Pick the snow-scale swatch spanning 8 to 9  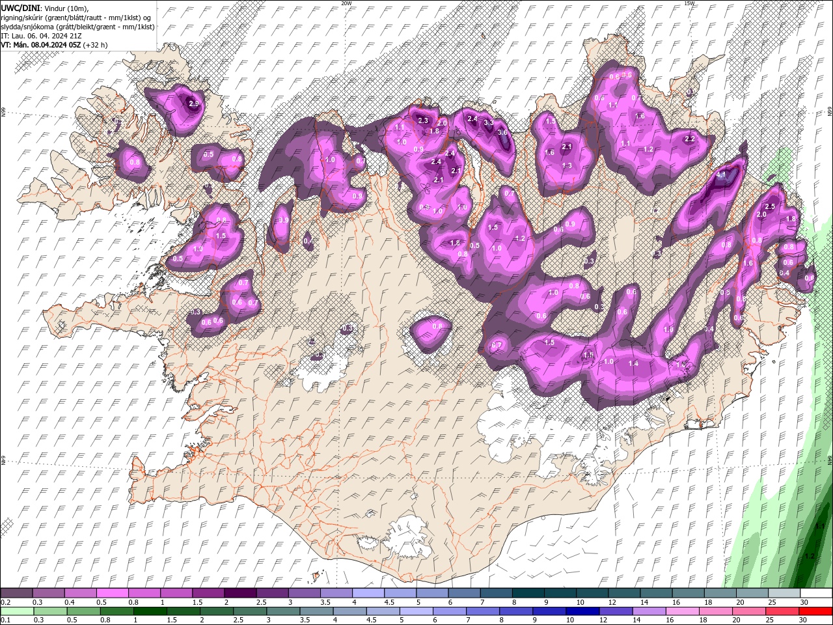[527, 593]
